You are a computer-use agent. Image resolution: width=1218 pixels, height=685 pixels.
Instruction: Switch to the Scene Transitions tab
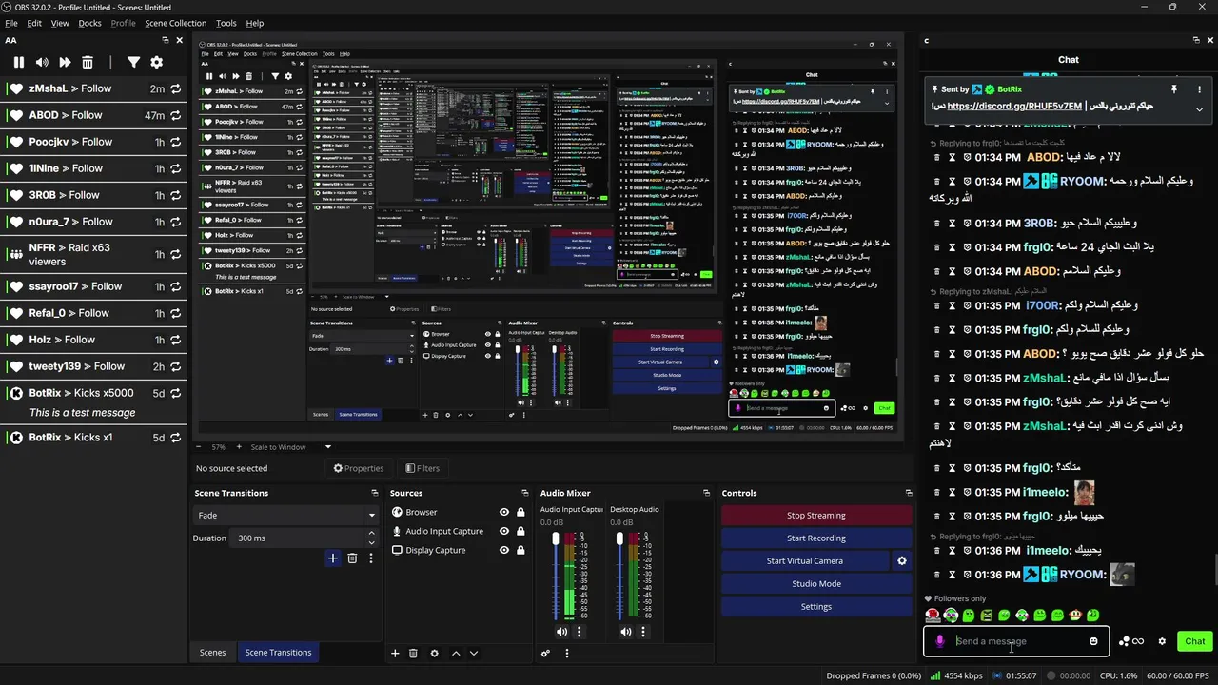[278, 653]
